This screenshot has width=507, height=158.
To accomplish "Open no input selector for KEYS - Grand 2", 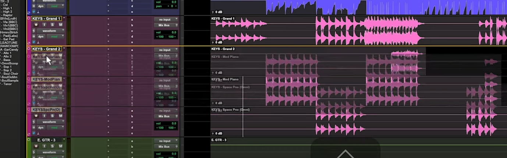I will tap(166, 50).
